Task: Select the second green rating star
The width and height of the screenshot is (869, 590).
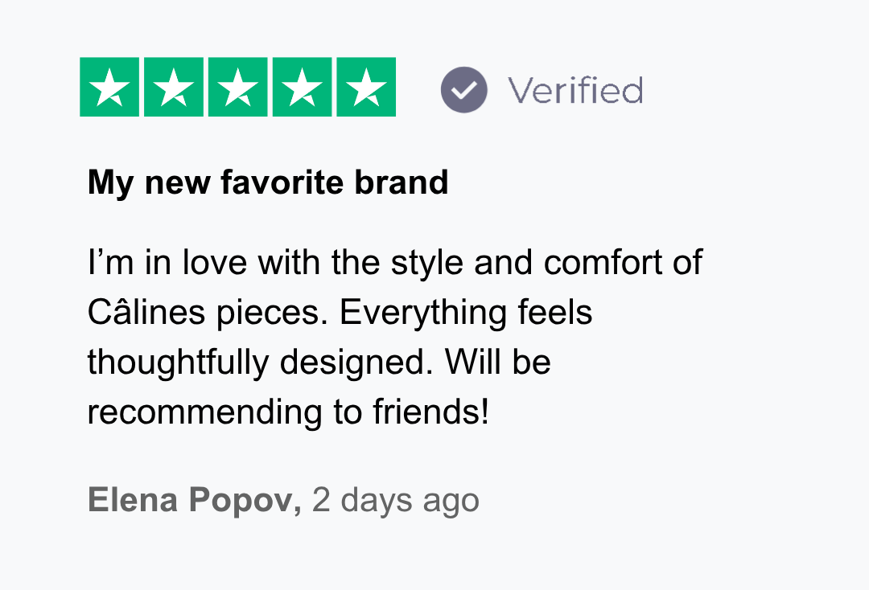Action: coord(174,88)
